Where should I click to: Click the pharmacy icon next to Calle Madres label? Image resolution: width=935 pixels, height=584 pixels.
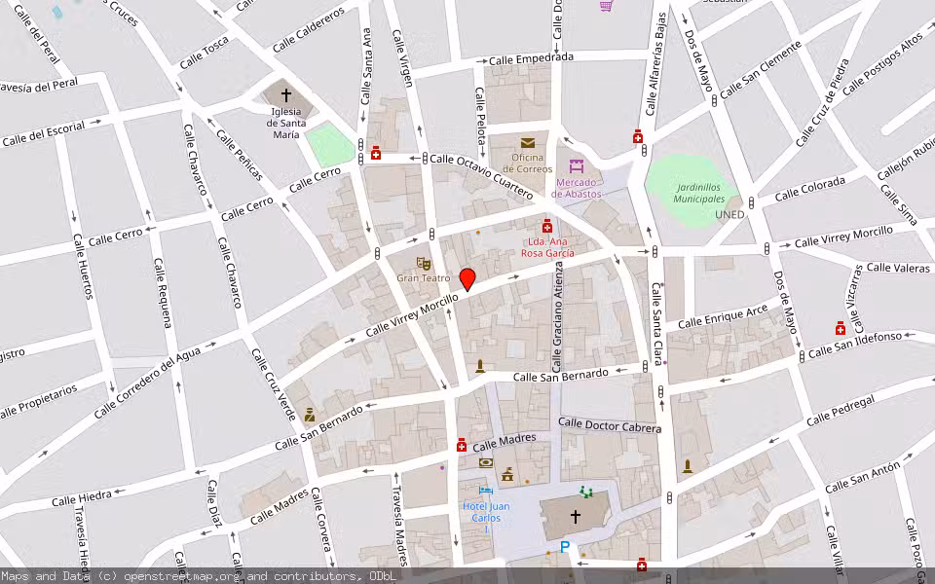(462, 445)
